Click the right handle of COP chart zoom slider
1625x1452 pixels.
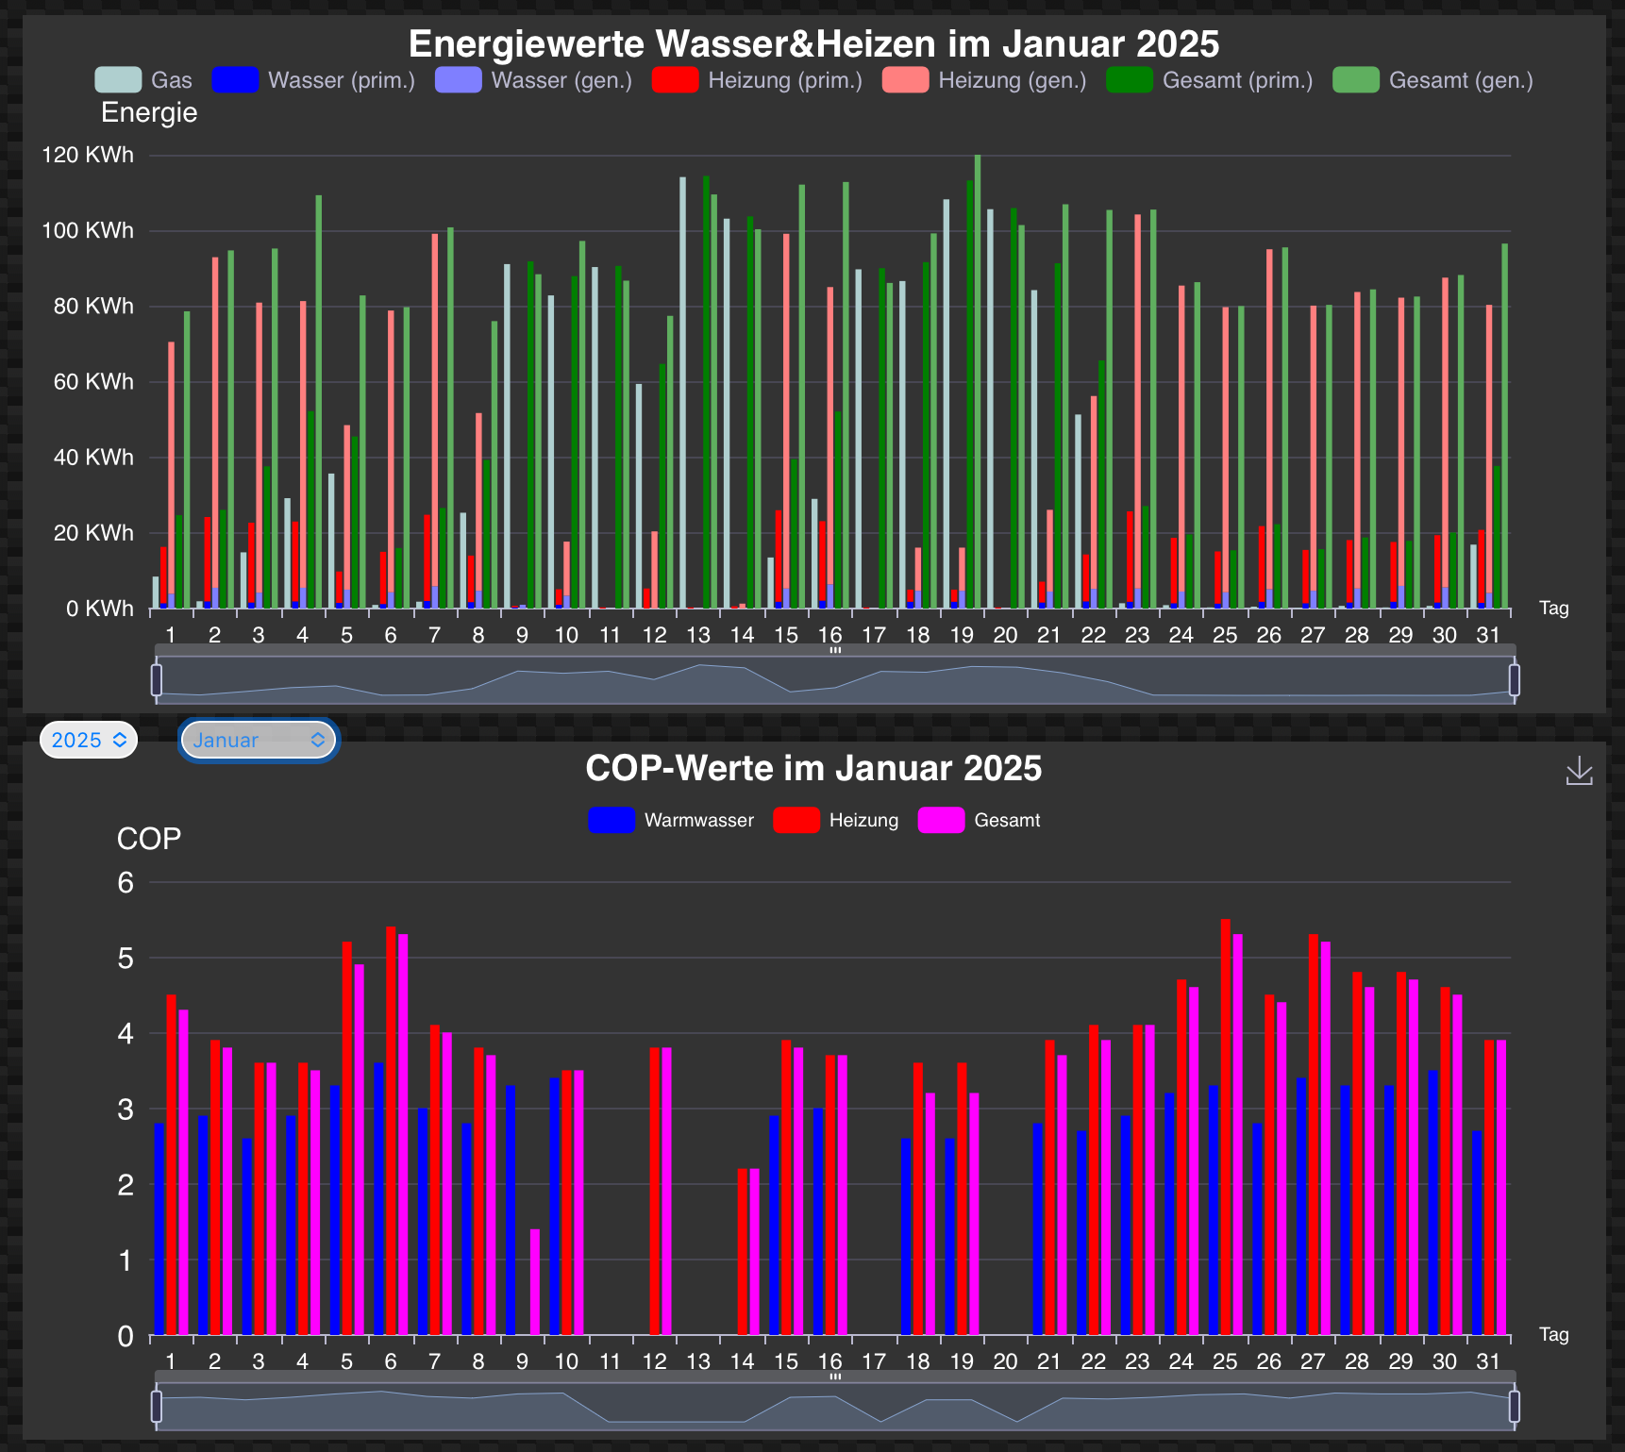[1515, 1406]
